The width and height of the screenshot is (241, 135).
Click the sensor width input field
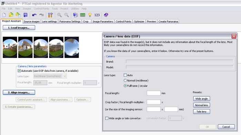[153, 109]
